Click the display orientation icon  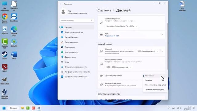(101, 76)
